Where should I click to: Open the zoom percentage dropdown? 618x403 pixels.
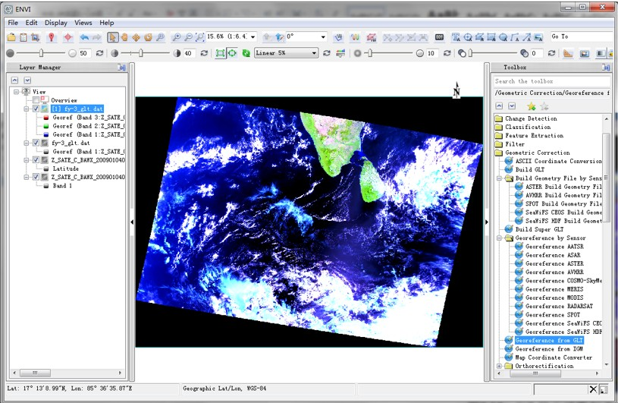point(253,37)
